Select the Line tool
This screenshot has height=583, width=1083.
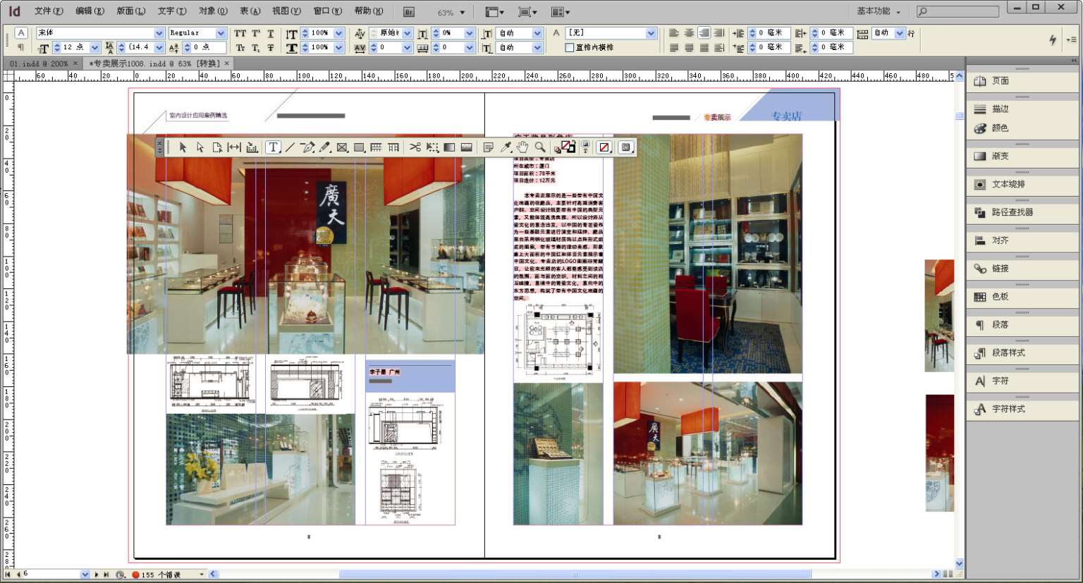point(290,147)
